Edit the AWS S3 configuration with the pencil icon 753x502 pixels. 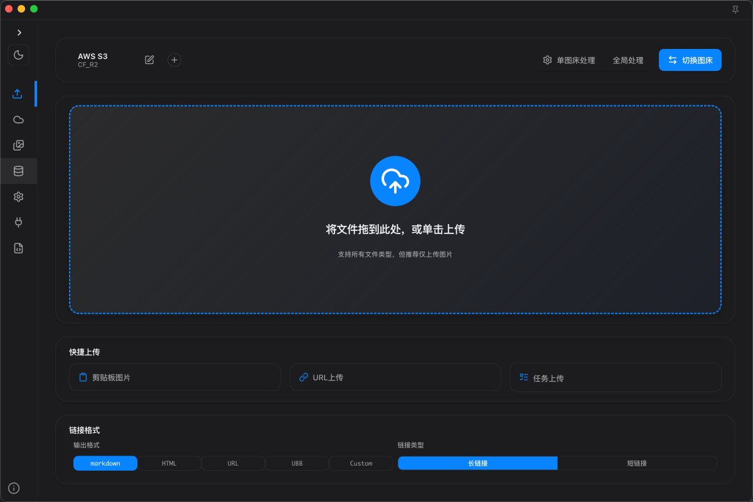coord(149,60)
